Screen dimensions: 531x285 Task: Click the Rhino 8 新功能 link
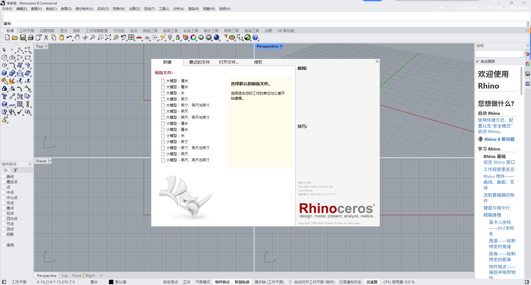499,139
